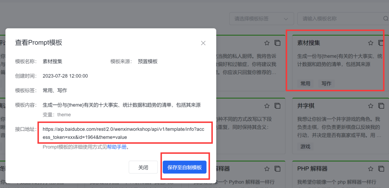
Task: Click the 变量: theme text
Action: (57, 115)
